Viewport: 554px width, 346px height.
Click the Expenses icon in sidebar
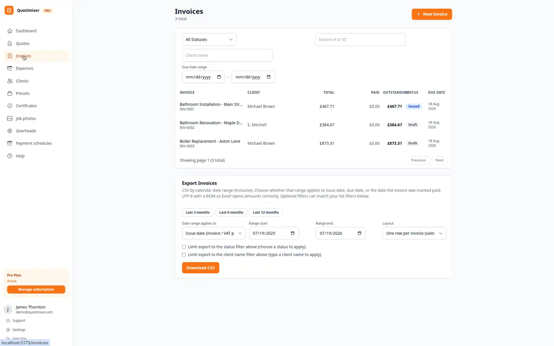click(x=10, y=68)
